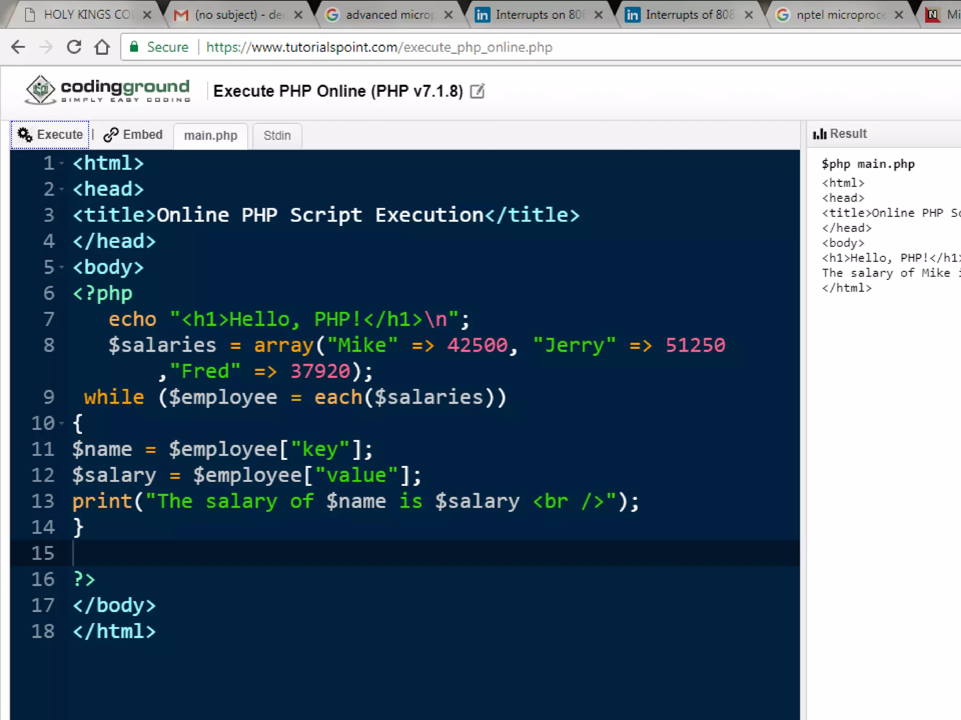Run the code with Execute button
Viewport: 961px width, 720px height.
(50, 135)
